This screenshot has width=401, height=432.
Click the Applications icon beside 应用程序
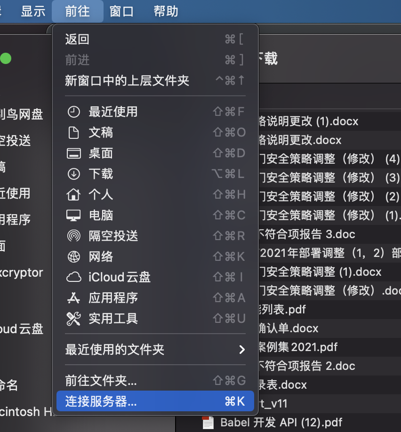click(x=73, y=298)
